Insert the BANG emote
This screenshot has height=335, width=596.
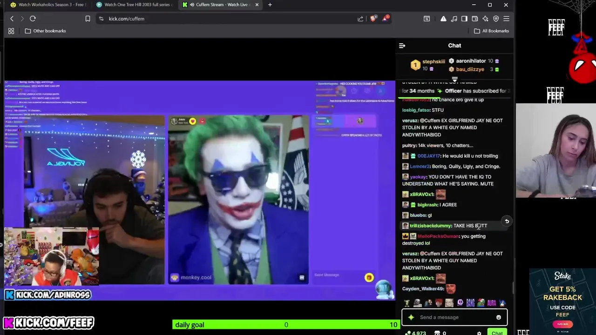coord(470,303)
